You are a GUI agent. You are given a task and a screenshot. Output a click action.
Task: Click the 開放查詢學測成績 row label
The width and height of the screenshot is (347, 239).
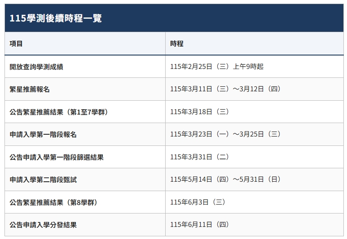pos(36,67)
